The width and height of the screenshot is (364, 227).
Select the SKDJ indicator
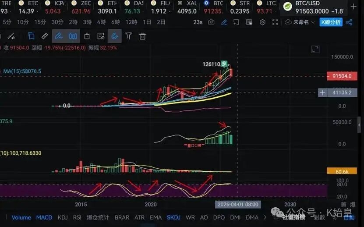pos(173,217)
